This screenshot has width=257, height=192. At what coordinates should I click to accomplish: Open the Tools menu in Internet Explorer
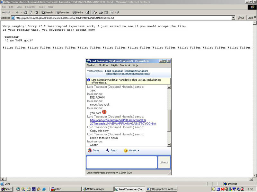click(x=42, y=7)
